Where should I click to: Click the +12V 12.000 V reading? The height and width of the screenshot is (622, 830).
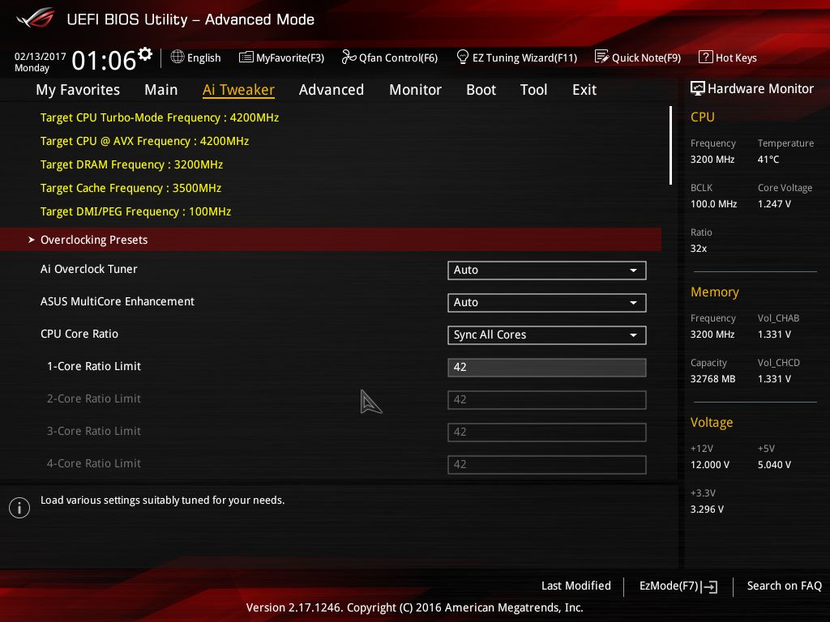coord(710,464)
